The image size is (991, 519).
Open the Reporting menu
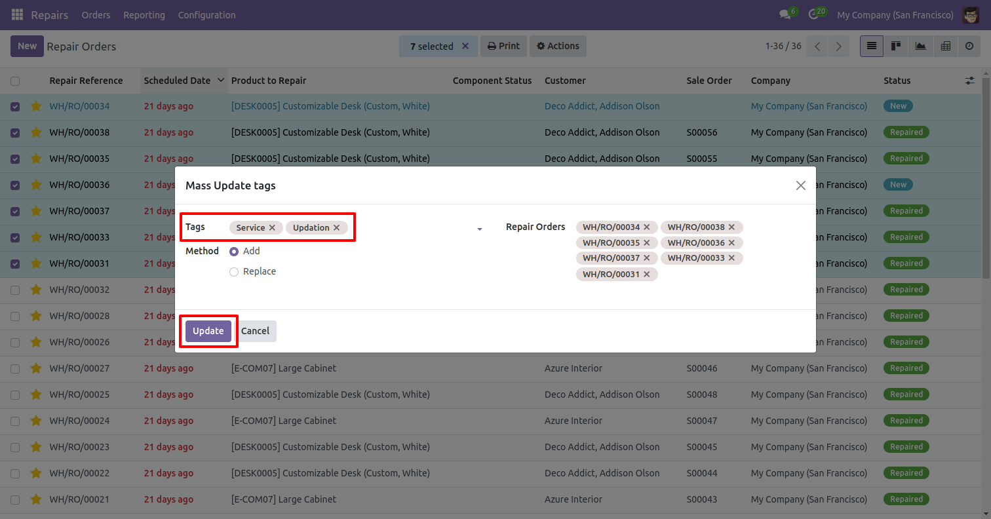coord(144,14)
